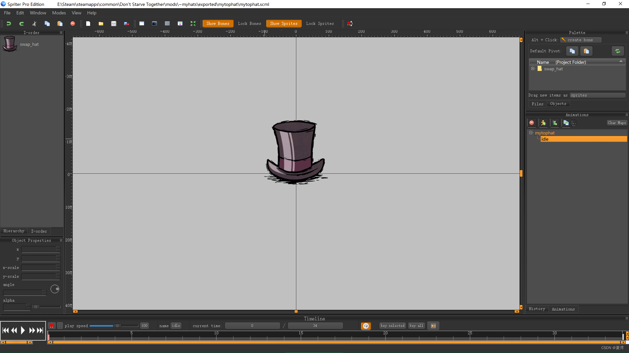This screenshot has width=629, height=353.
Task: Open the Edit menu
Action: pyautogui.click(x=20, y=13)
